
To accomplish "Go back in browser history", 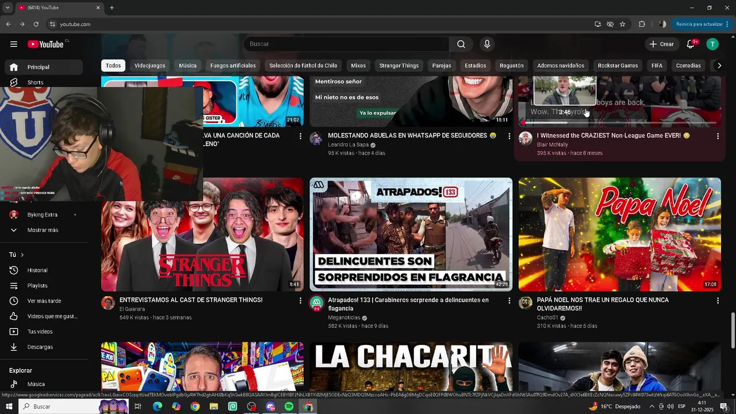I will click(x=8, y=24).
